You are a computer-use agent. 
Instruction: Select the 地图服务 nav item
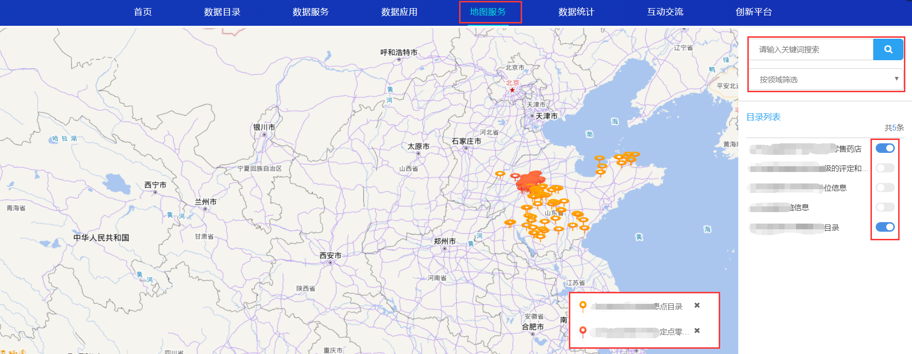(x=488, y=12)
